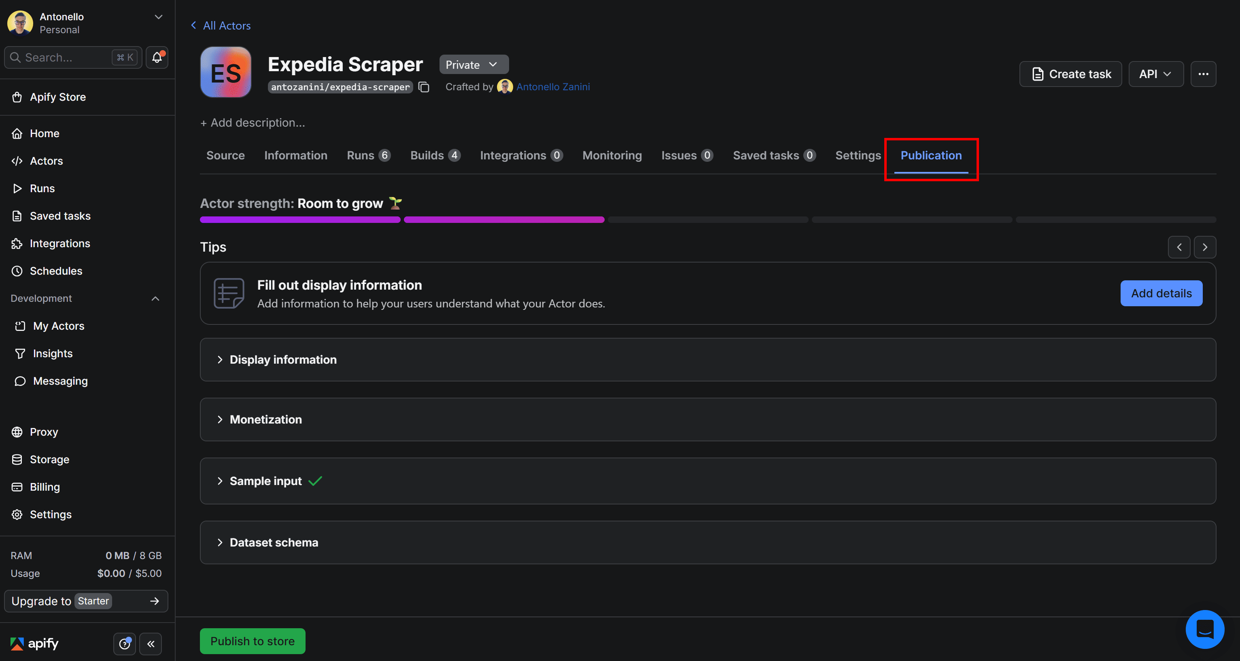Open Schedules from the sidebar
The image size is (1240, 661).
click(56, 271)
